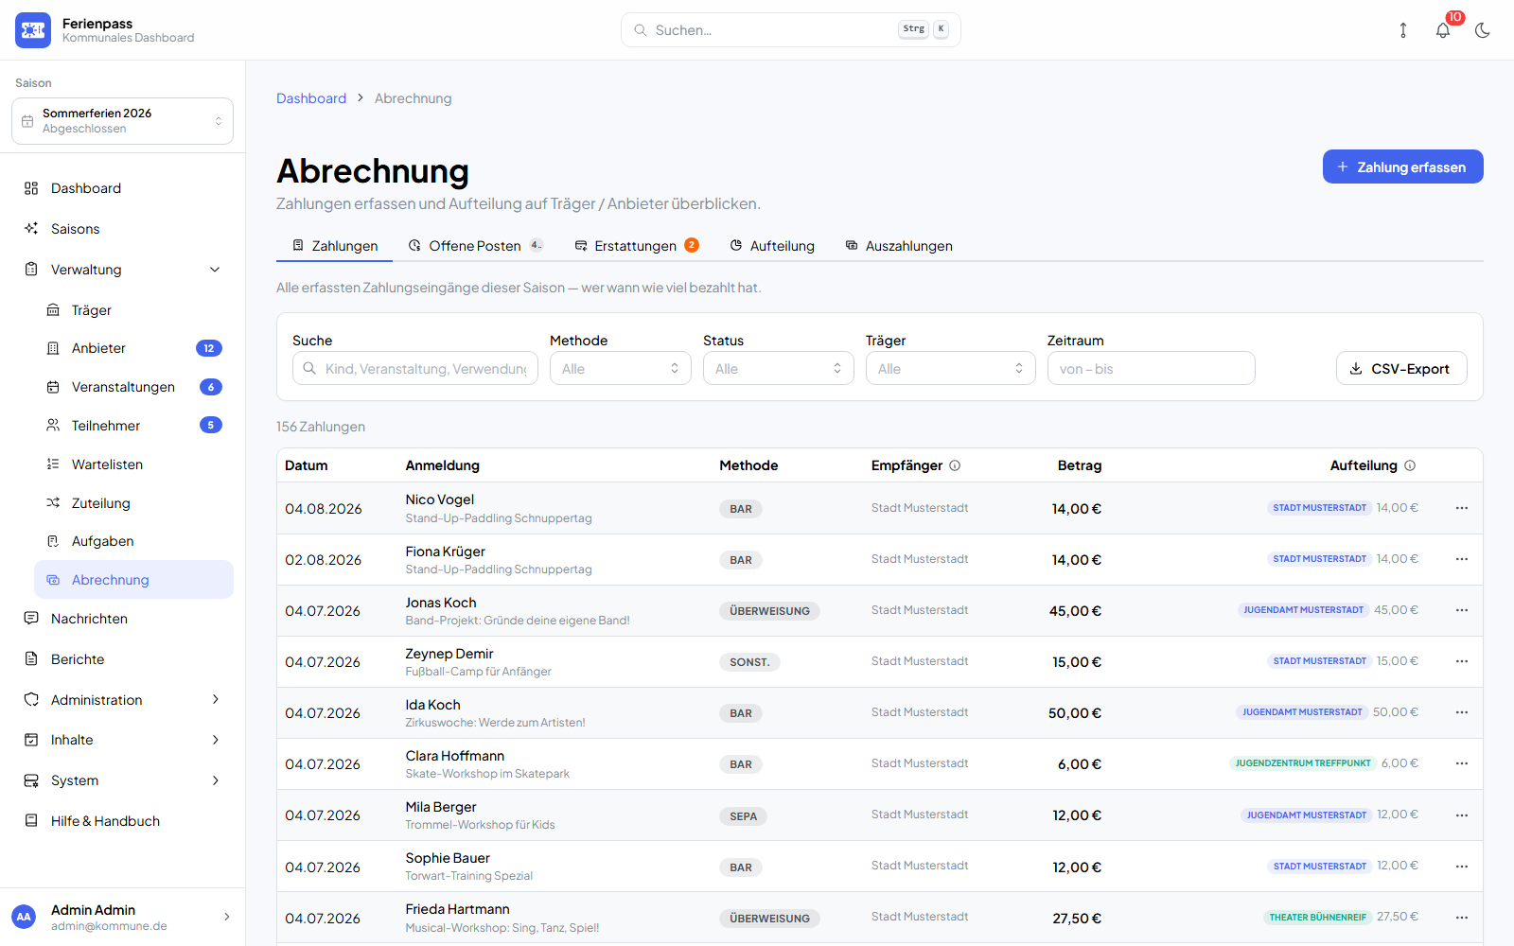This screenshot has width=1514, height=946.
Task: Open row actions menu for Nico Vogel
Action: coord(1462,508)
